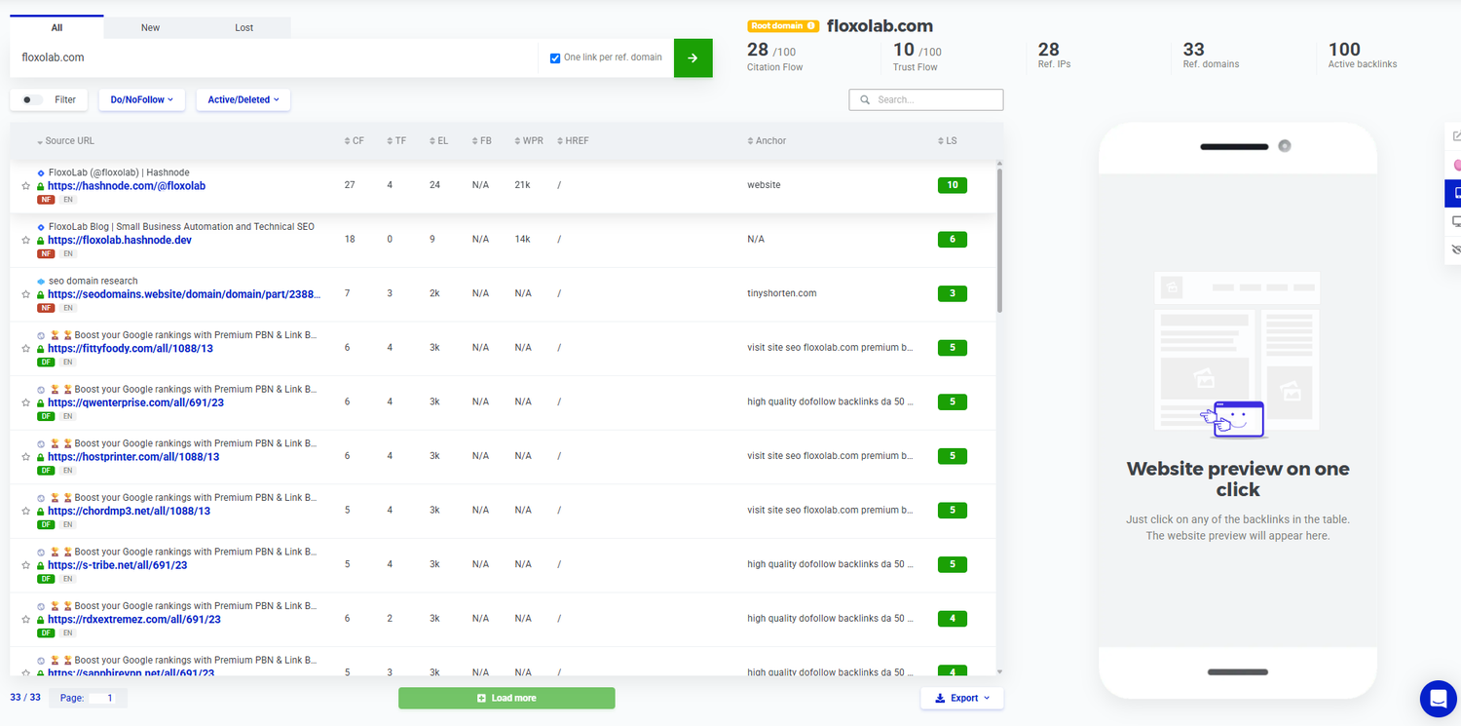The height and width of the screenshot is (726, 1461).
Task: Star the fittyfoody.com backlink
Action: 26,349
